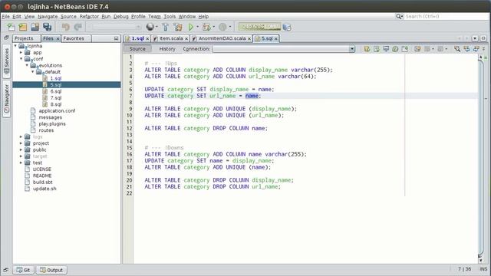The width and height of the screenshot is (491, 276).
Task: Minimize the Files panel group
Action: pyautogui.click(x=116, y=38)
